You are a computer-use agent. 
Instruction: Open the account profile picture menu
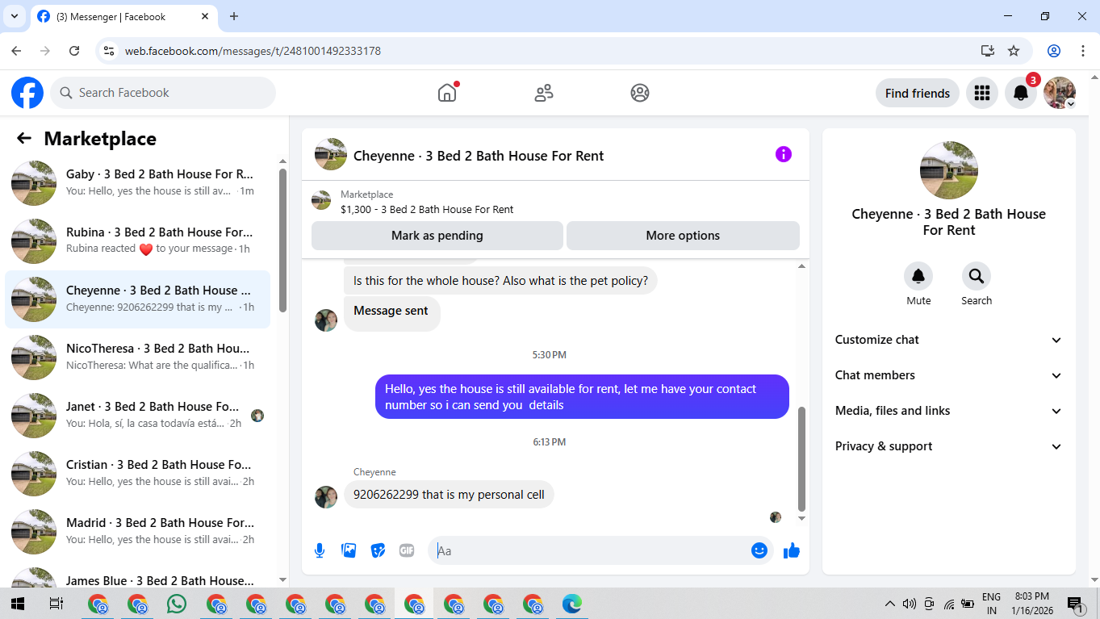1060,93
